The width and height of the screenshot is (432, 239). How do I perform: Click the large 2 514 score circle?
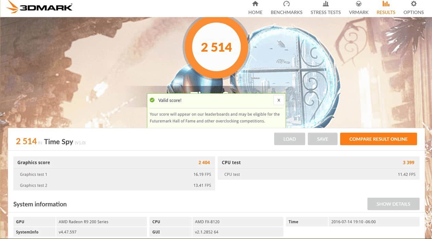216,47
